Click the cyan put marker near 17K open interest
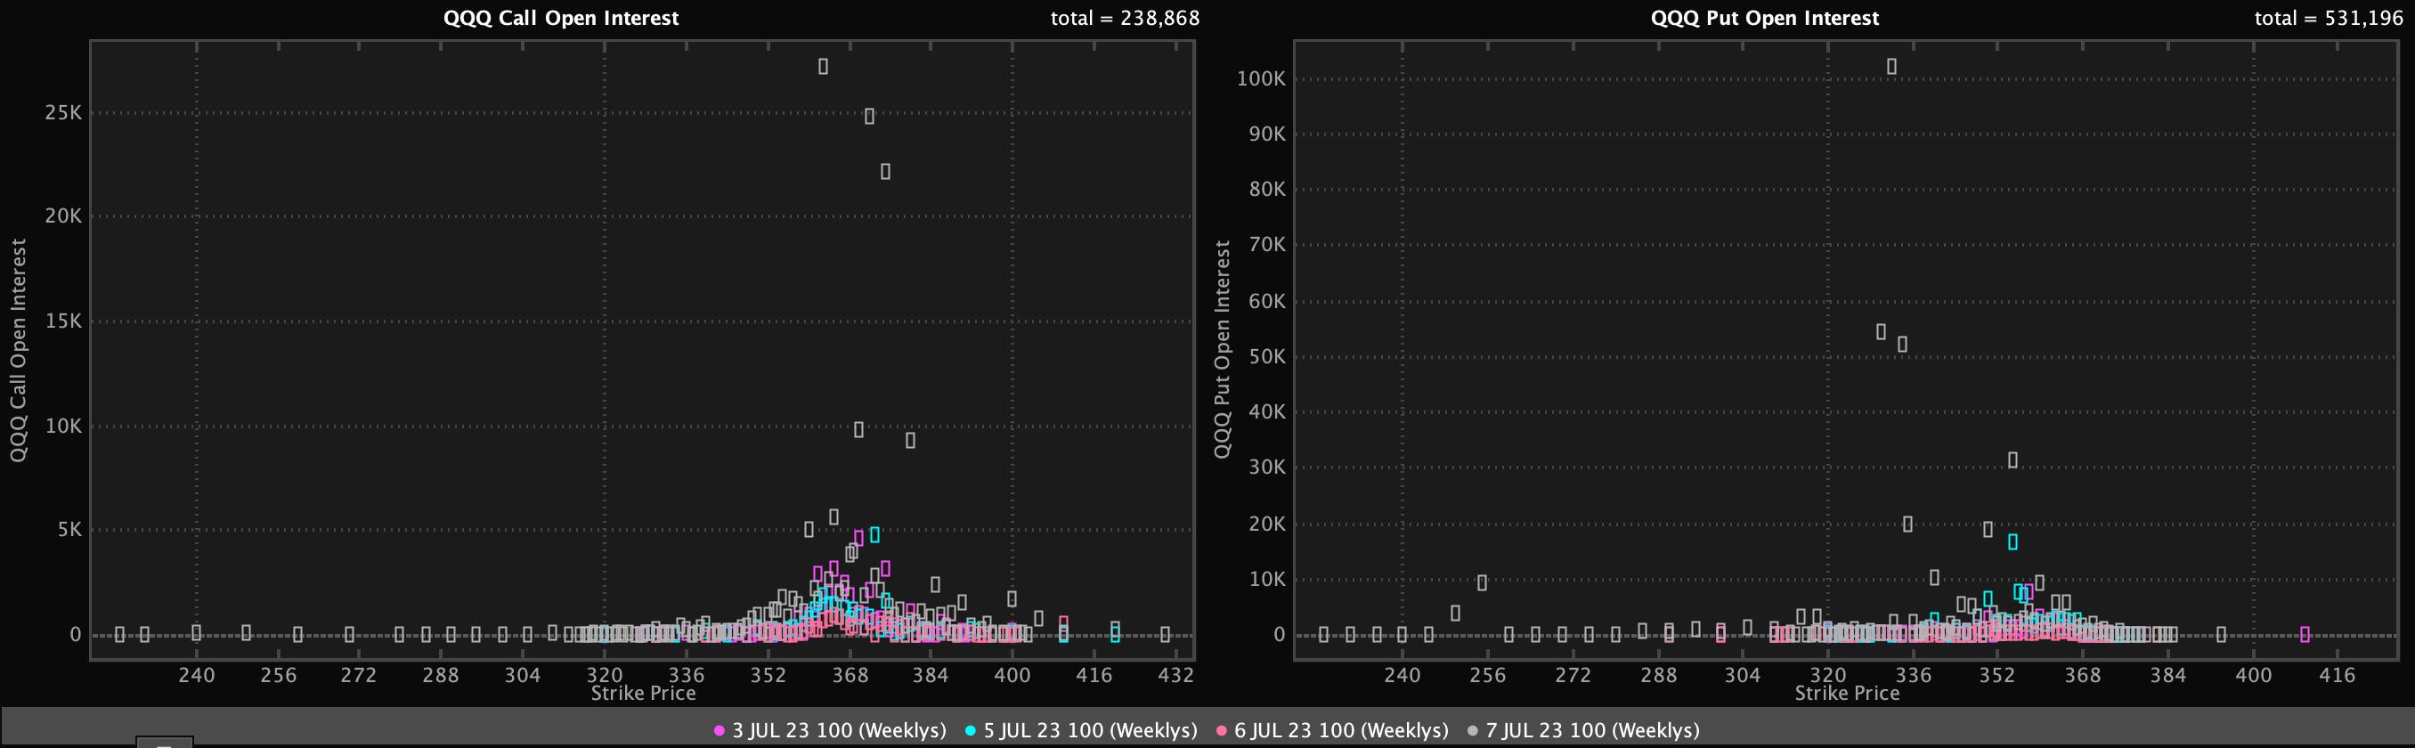 [x=2012, y=541]
